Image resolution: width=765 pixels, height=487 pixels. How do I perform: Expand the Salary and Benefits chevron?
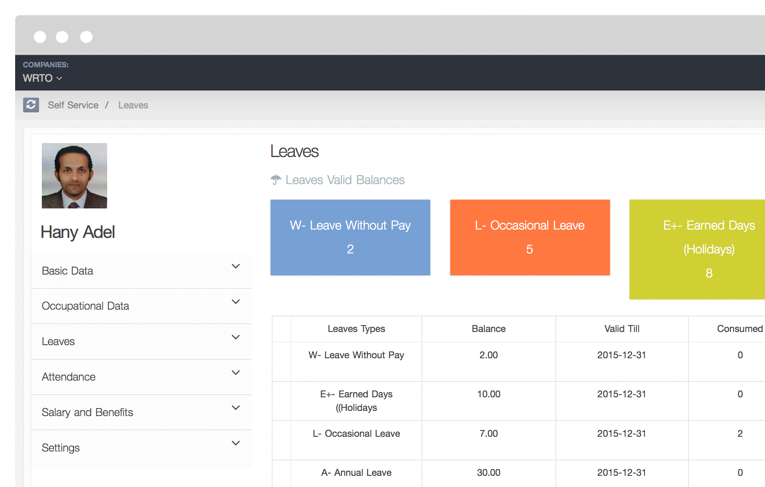[236, 408]
